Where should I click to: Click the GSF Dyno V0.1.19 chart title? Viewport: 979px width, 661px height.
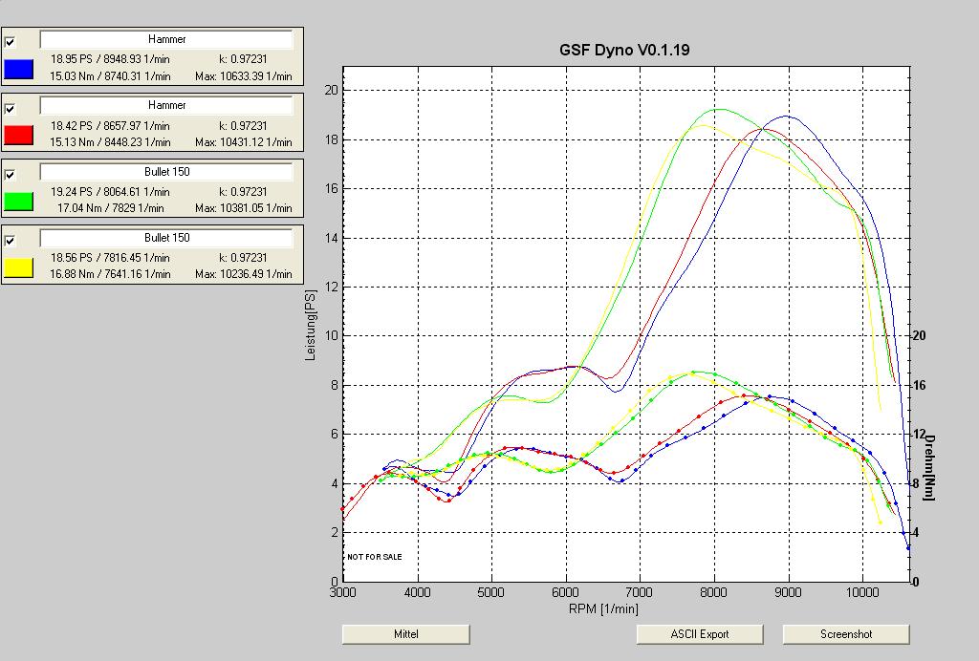click(x=624, y=50)
